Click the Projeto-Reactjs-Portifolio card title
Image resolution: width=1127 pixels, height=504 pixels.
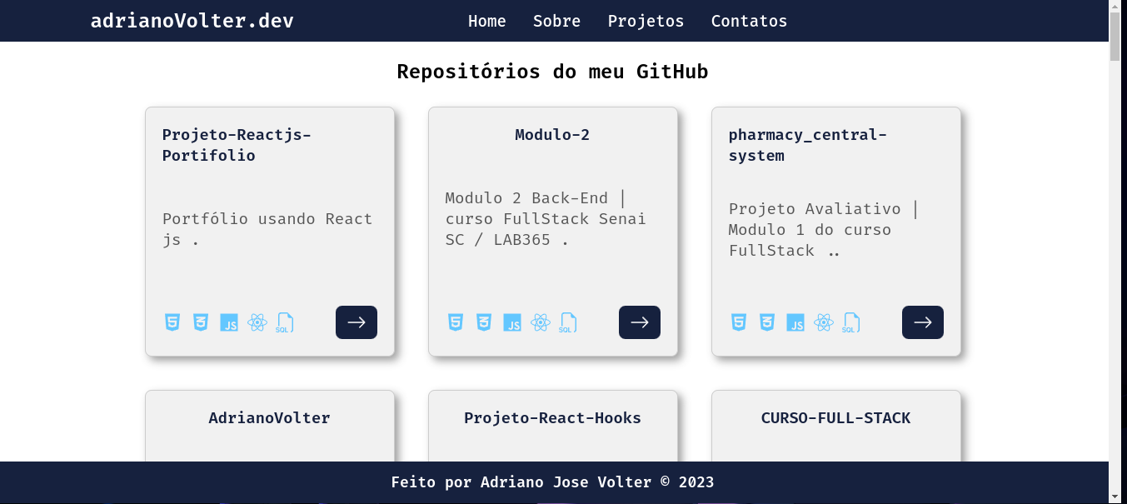237,145
